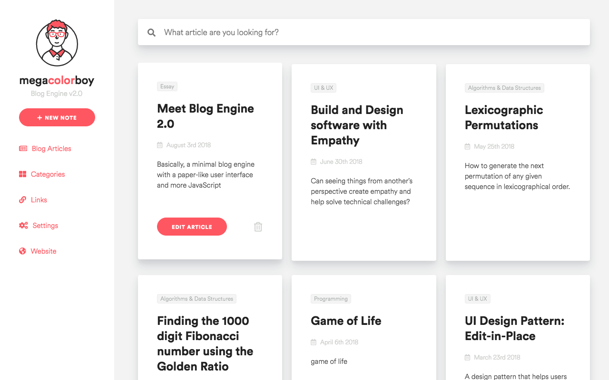Viewport: 609px width, 380px height.
Task: Open Lexicographic Permutations article title
Action: coord(504,118)
